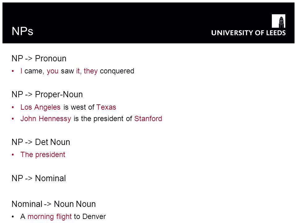Click the NP -> Det Noun heading
This screenshot has height=223, width=297.
click(x=41, y=142)
